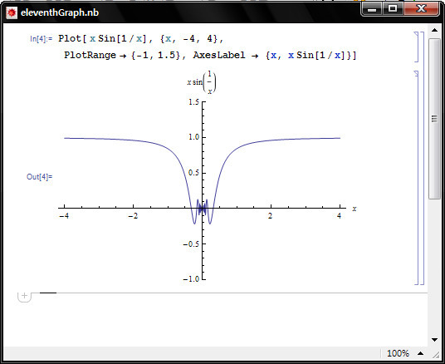Click the Mathematica notebook icon in title bar
Viewport: 445px width, 364px height.
click(x=12, y=12)
